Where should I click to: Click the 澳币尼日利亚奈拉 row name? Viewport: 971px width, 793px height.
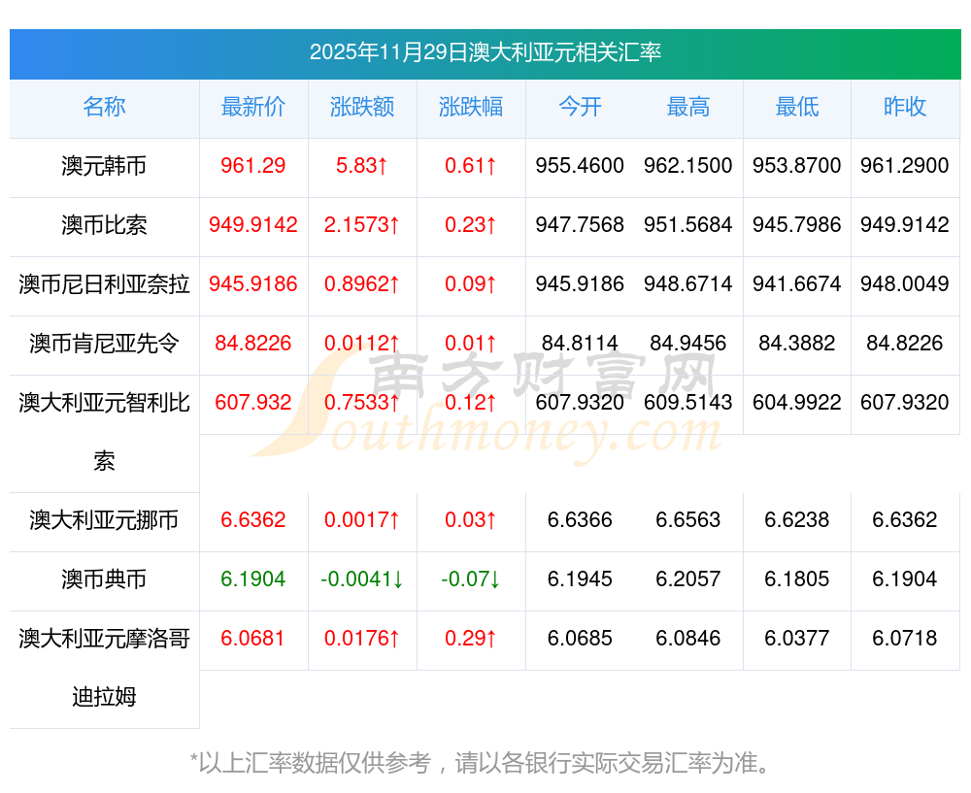point(104,284)
